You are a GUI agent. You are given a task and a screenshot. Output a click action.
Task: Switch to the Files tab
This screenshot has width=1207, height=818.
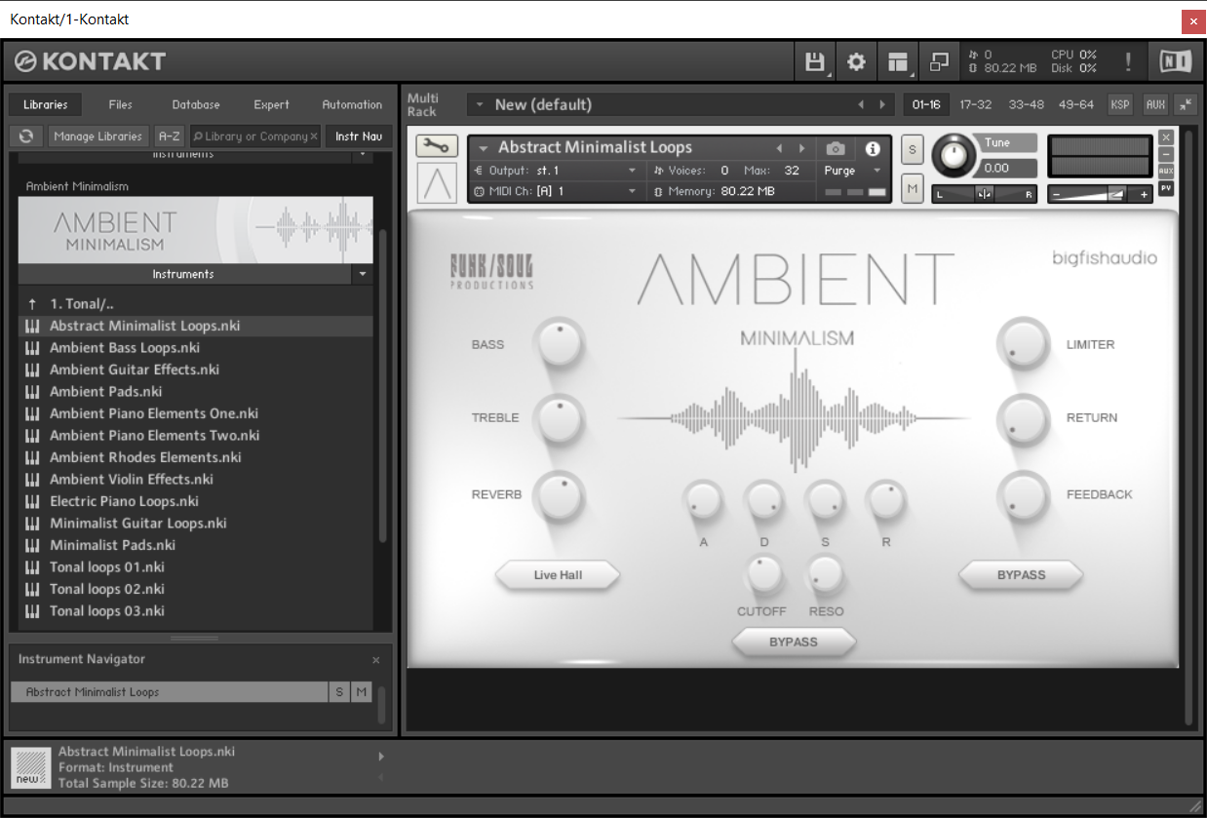point(120,104)
